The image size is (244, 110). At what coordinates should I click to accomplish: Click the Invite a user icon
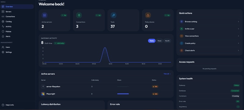[x=182, y=29]
